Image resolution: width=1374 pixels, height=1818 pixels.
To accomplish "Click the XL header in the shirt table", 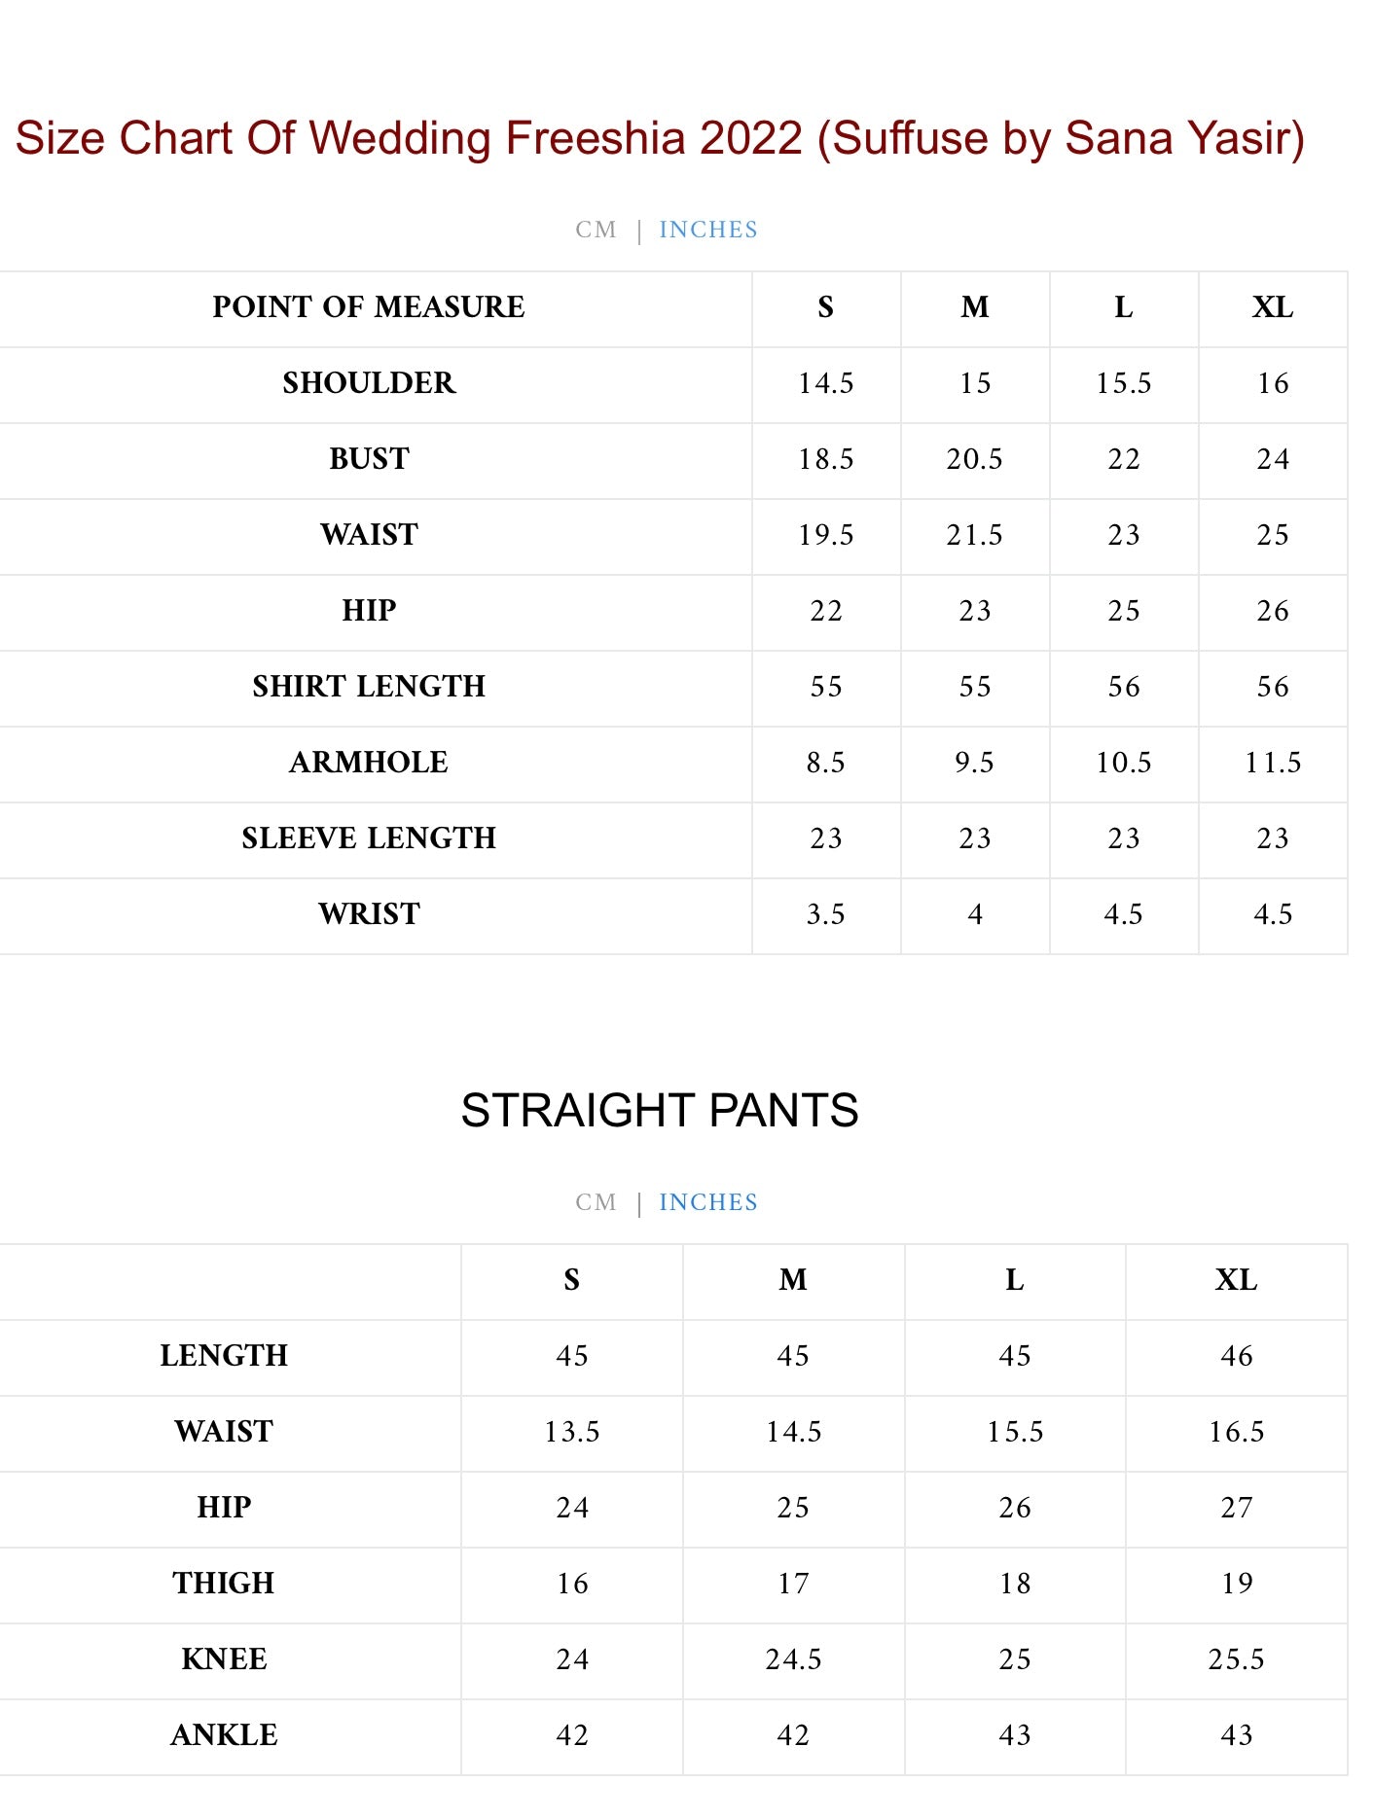I will tap(1272, 307).
